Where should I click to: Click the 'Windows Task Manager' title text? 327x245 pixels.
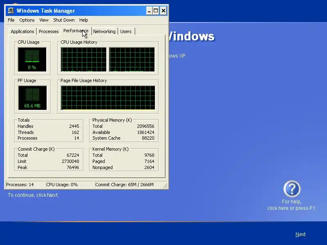tap(46, 11)
